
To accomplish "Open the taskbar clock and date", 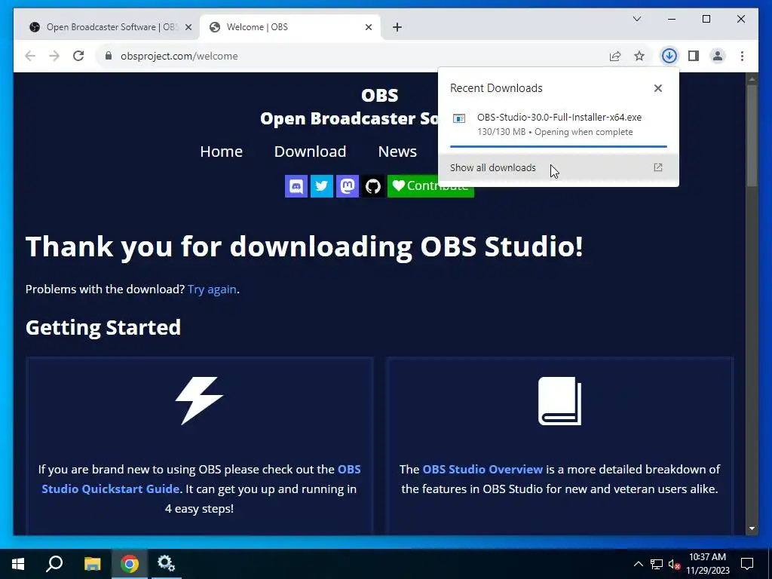I will tap(707, 564).
